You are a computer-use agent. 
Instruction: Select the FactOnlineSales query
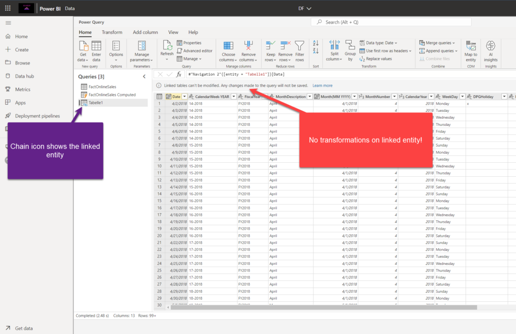coord(113,87)
